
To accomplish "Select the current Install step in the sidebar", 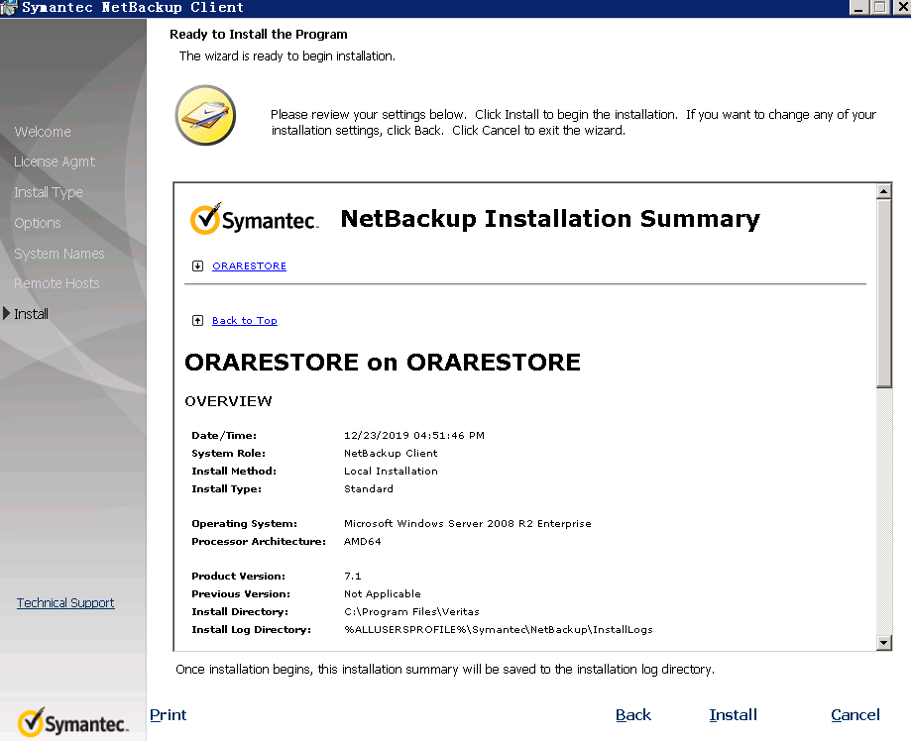I will pyautogui.click(x=31, y=314).
